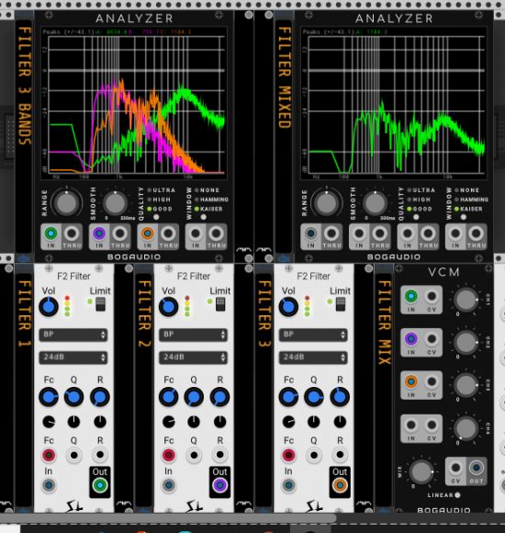This screenshot has height=533, width=505.
Task: Click purple IN jack on VCM mixer
Action: tap(411, 339)
